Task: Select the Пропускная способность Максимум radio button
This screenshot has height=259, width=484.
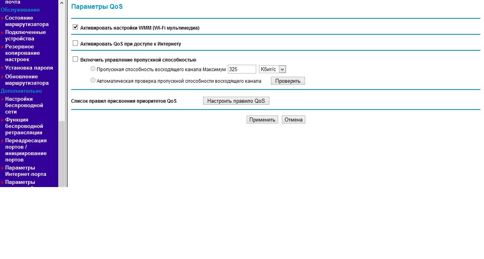Action: point(93,69)
